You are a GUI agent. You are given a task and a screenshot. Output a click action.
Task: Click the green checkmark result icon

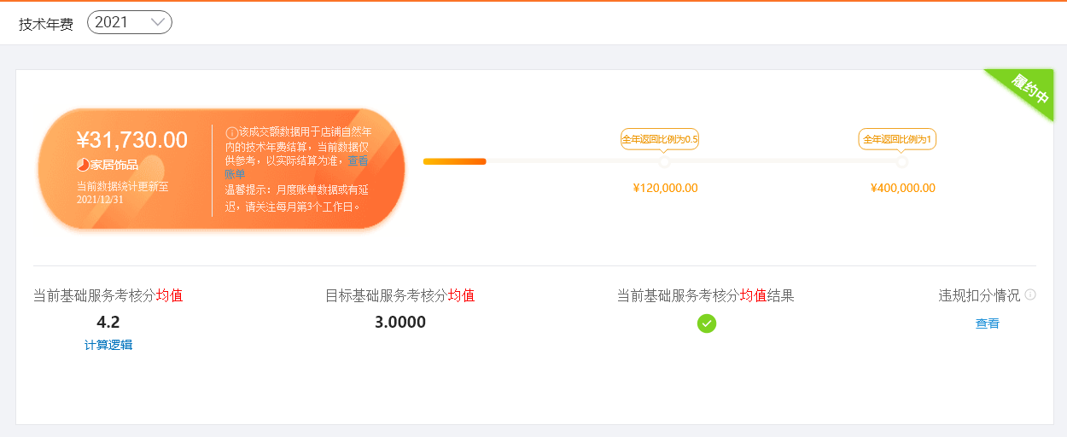706,323
